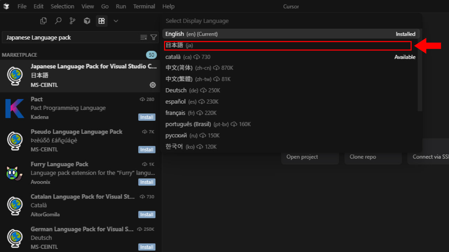Click the Cursor app logo
Image resolution: width=449 pixels, height=252 pixels.
(6, 6)
